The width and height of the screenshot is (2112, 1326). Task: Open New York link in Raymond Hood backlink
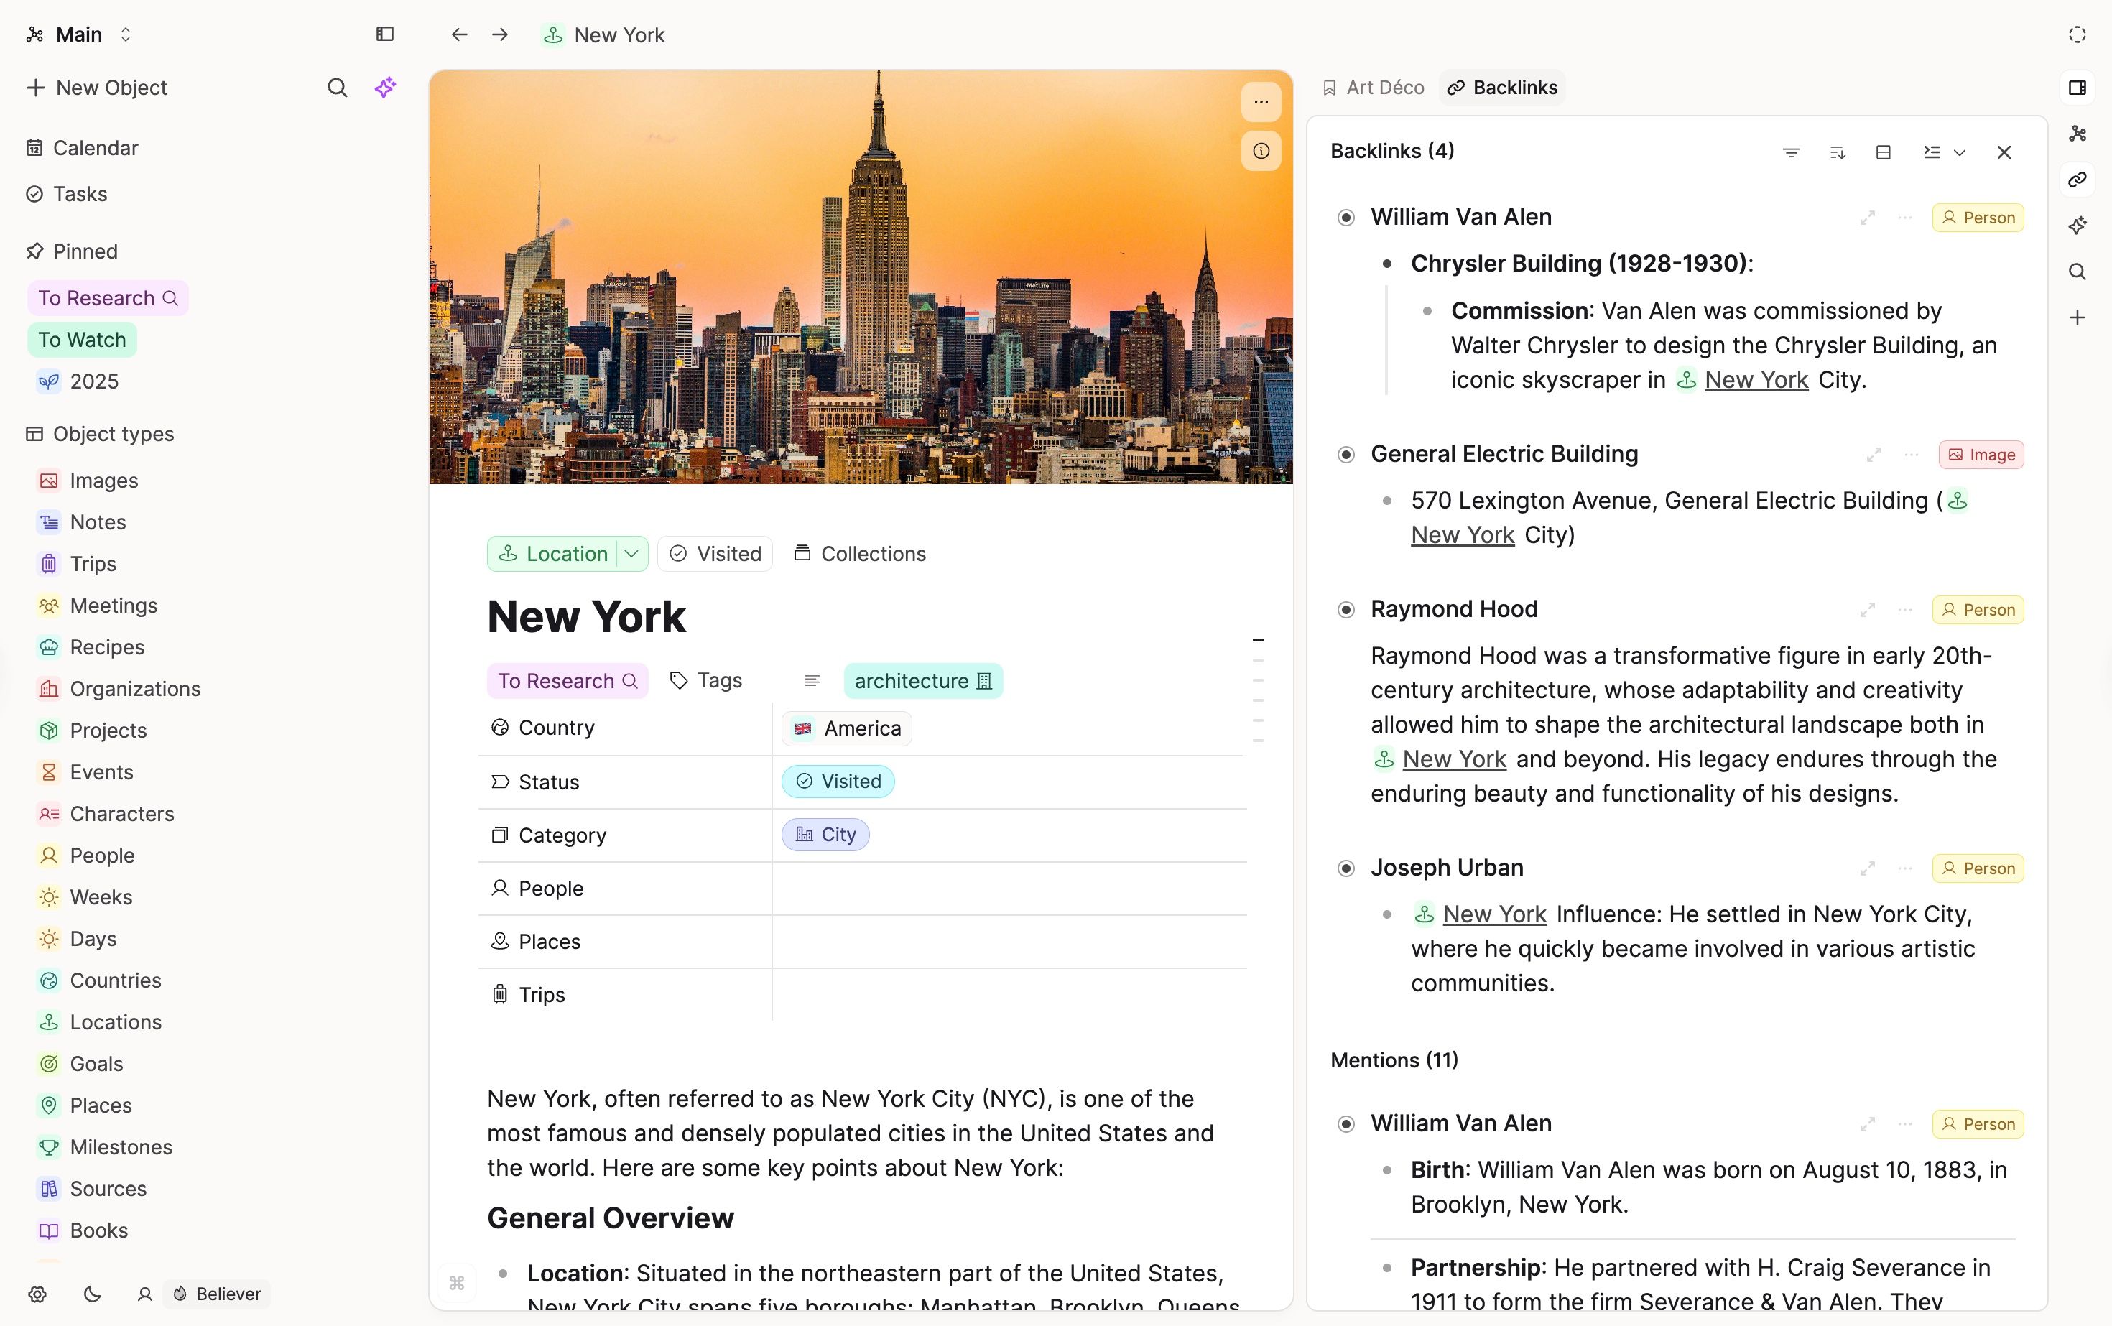(1453, 759)
